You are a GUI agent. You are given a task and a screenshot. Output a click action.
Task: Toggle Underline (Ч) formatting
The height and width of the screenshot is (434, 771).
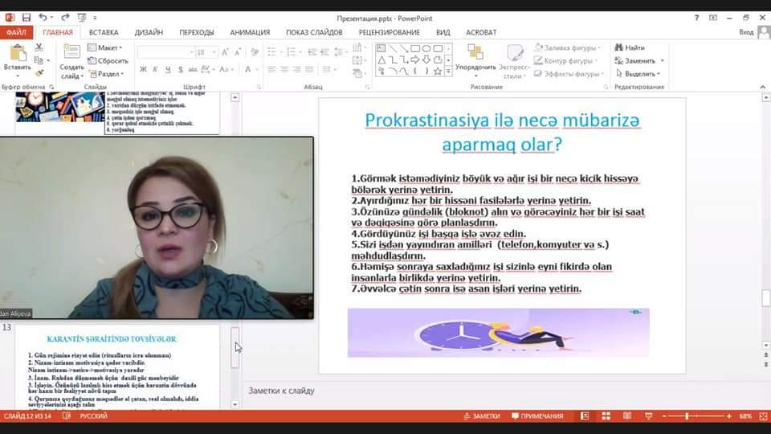click(x=168, y=69)
